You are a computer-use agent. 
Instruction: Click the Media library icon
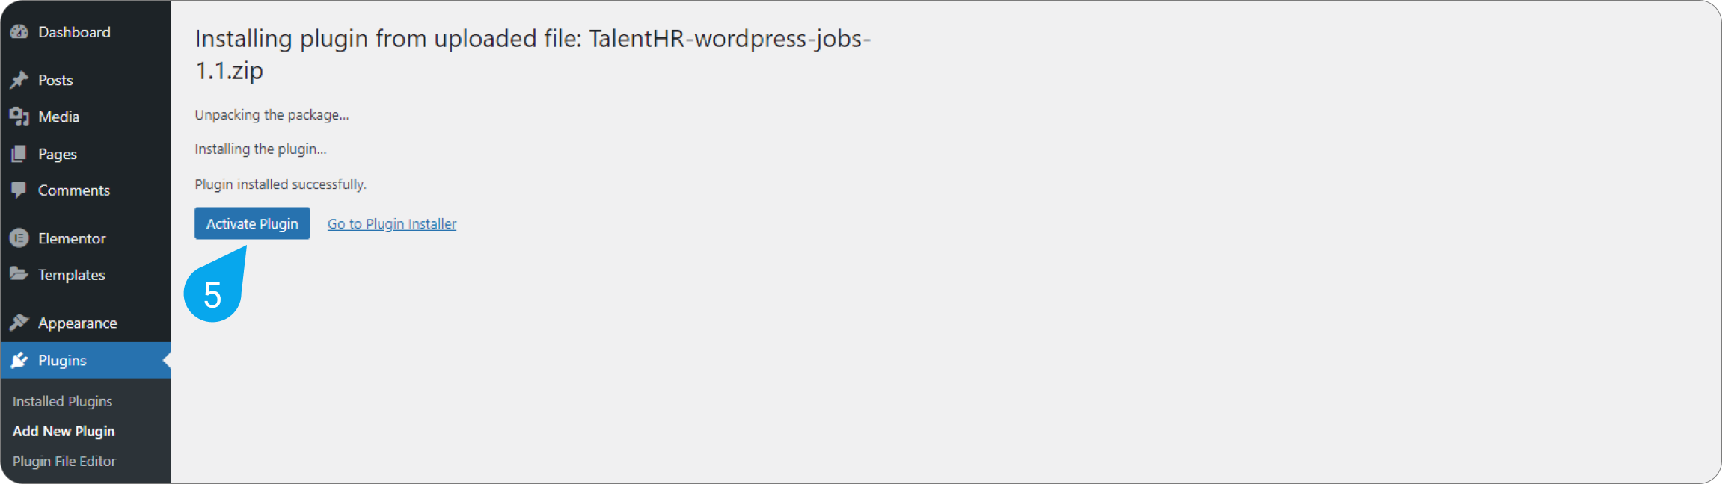pyautogui.click(x=19, y=117)
